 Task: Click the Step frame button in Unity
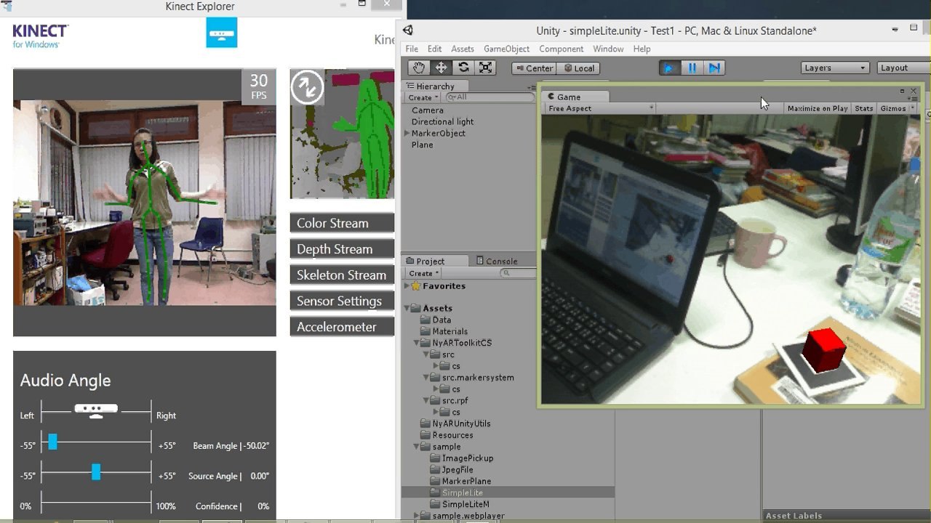click(714, 68)
